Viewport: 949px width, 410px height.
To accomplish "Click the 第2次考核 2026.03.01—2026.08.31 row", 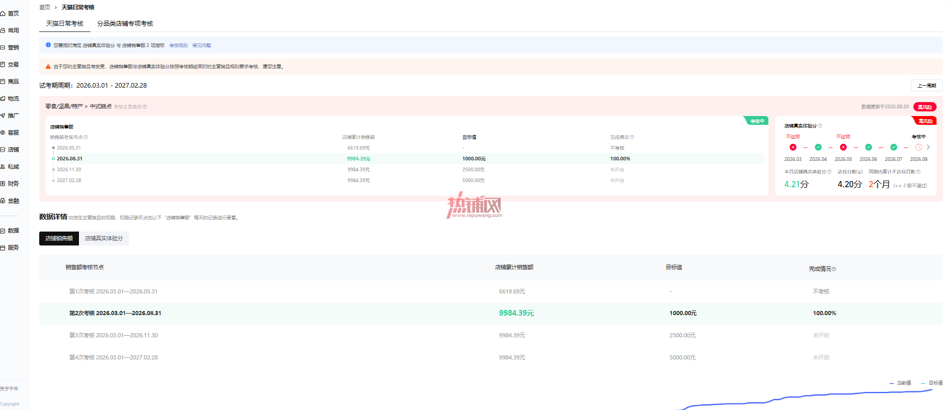I will (x=491, y=313).
